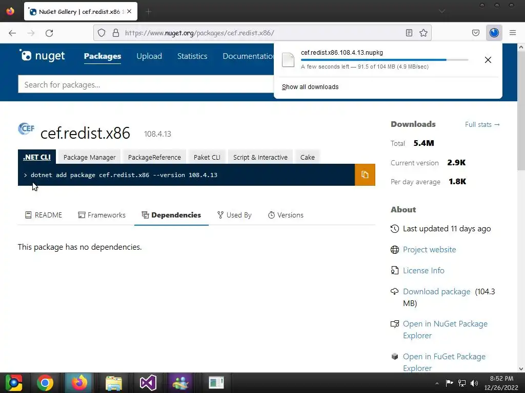Open the Upload nav item
This screenshot has width=525, height=393.
click(x=149, y=56)
